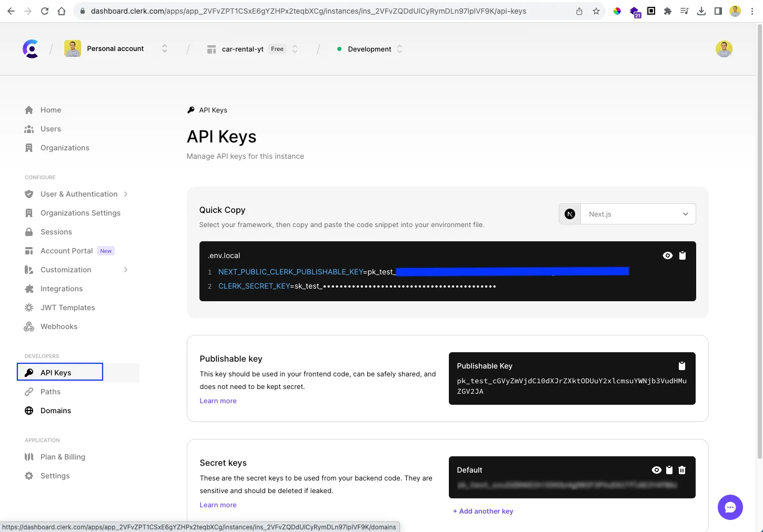
Task: Click the Chrome profile avatar
Action: tap(735, 11)
